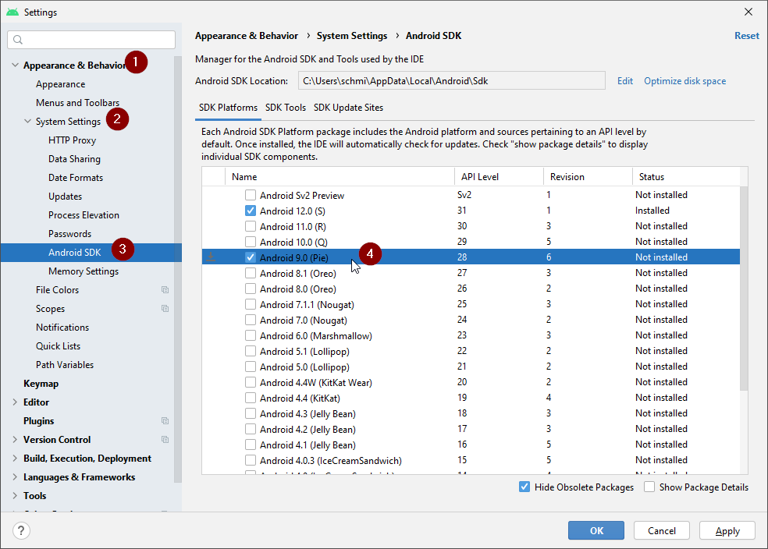This screenshot has height=549, width=768.
Task: Collapse the System Settings tree node
Action: 28,121
